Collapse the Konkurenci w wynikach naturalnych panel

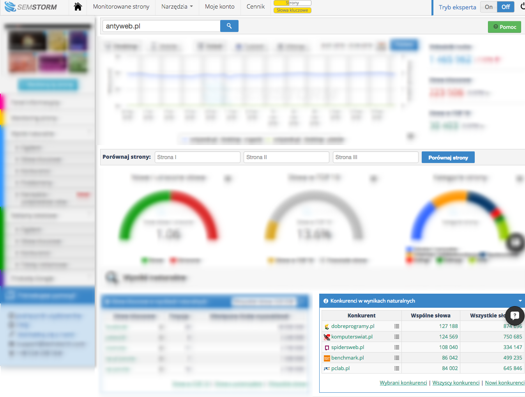coord(520,301)
